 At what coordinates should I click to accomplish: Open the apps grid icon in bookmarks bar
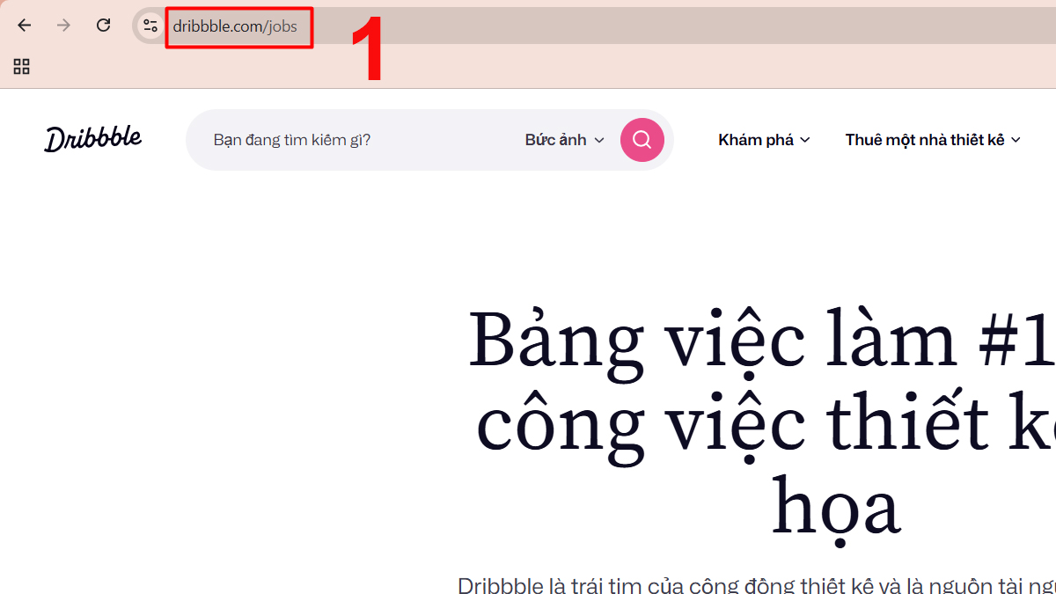pyautogui.click(x=22, y=66)
